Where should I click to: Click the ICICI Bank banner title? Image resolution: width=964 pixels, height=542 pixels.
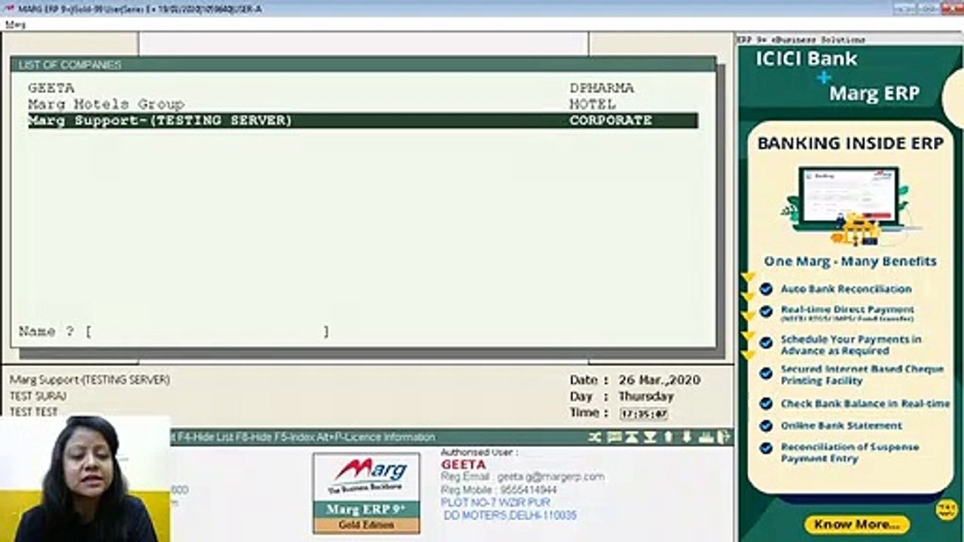(807, 59)
